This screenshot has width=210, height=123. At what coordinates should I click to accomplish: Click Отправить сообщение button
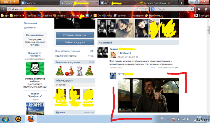(x=75, y=35)
